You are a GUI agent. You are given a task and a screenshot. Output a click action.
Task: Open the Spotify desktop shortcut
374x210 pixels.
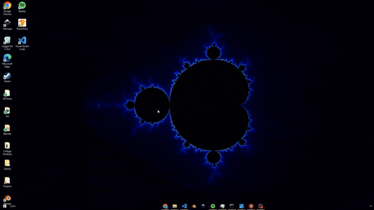pyautogui.click(x=22, y=7)
